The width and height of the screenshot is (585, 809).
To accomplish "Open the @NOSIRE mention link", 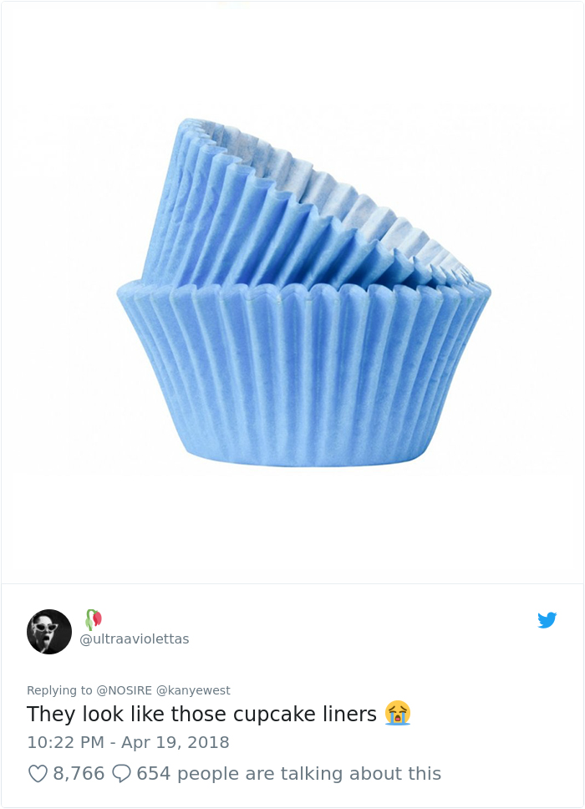I will click(120, 690).
